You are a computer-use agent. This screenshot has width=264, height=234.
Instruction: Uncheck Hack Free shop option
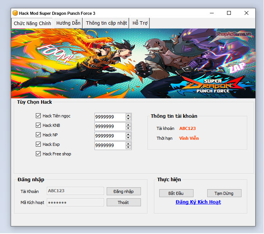click(x=38, y=154)
